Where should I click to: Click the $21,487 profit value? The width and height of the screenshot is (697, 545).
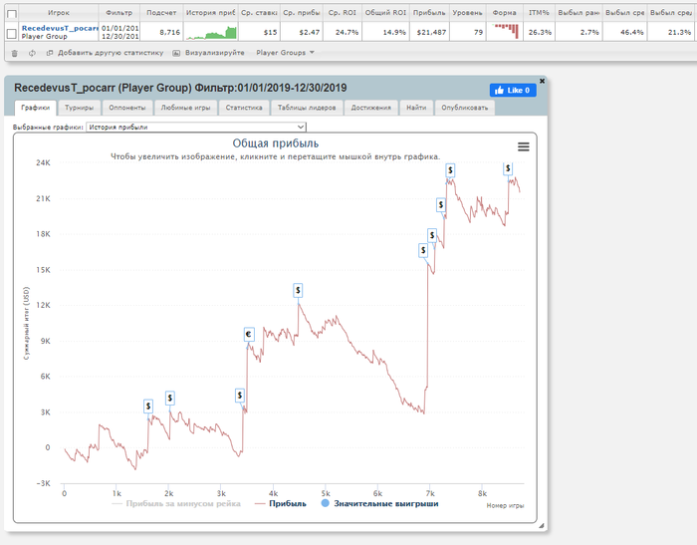431,33
